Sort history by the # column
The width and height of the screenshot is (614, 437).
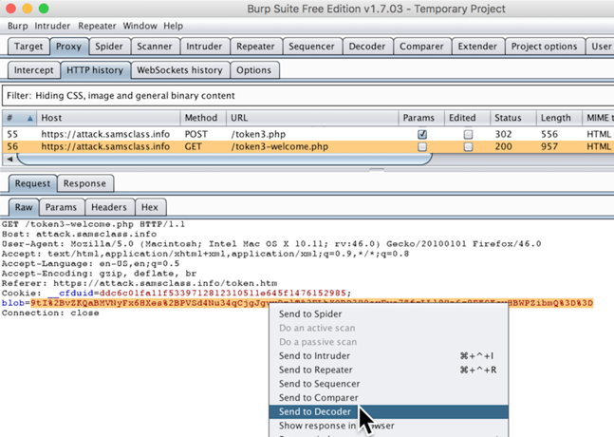(x=19, y=118)
